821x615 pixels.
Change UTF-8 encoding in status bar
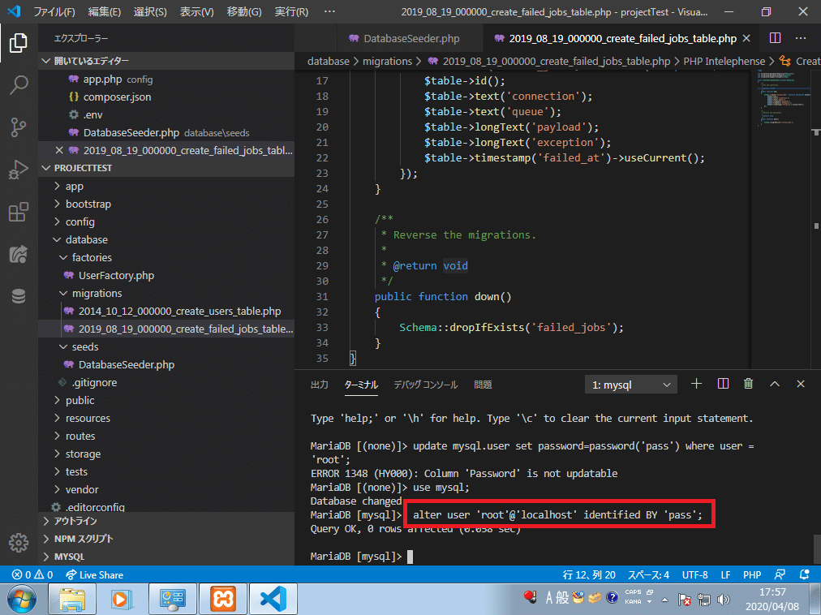pos(694,574)
